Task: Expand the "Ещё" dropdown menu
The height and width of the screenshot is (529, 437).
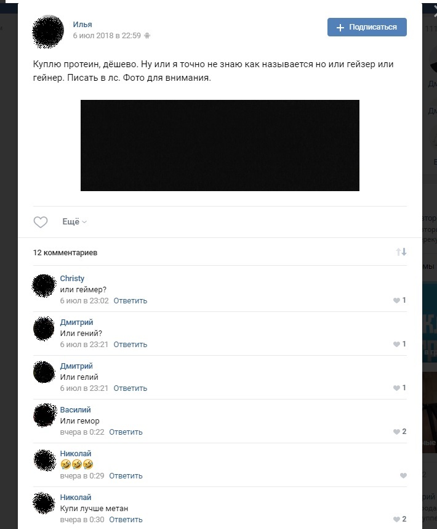Action: click(x=74, y=222)
